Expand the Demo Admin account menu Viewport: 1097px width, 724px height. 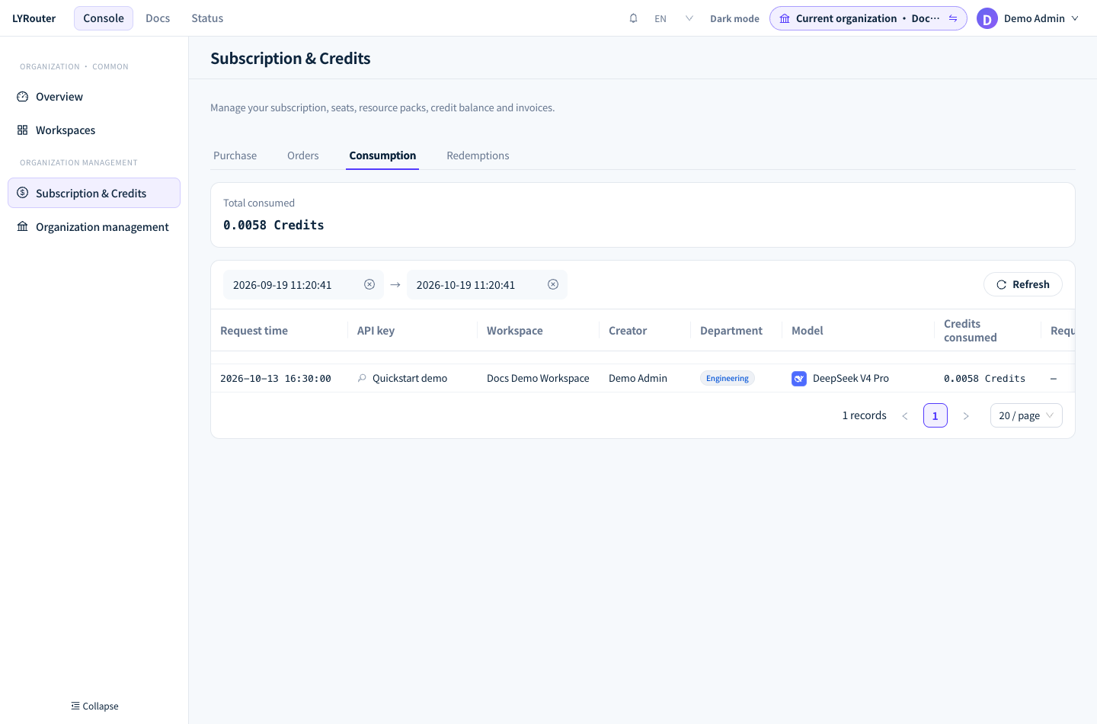point(1028,18)
